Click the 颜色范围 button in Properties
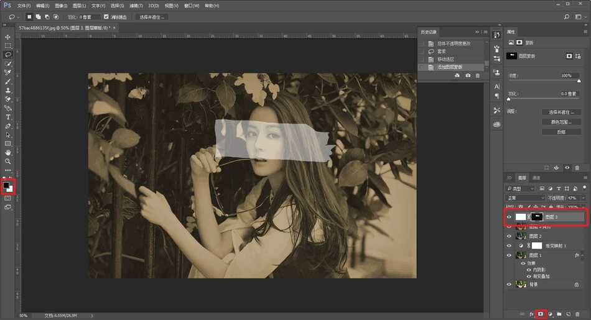Image resolution: width=591 pixels, height=320 pixels. pos(561,122)
